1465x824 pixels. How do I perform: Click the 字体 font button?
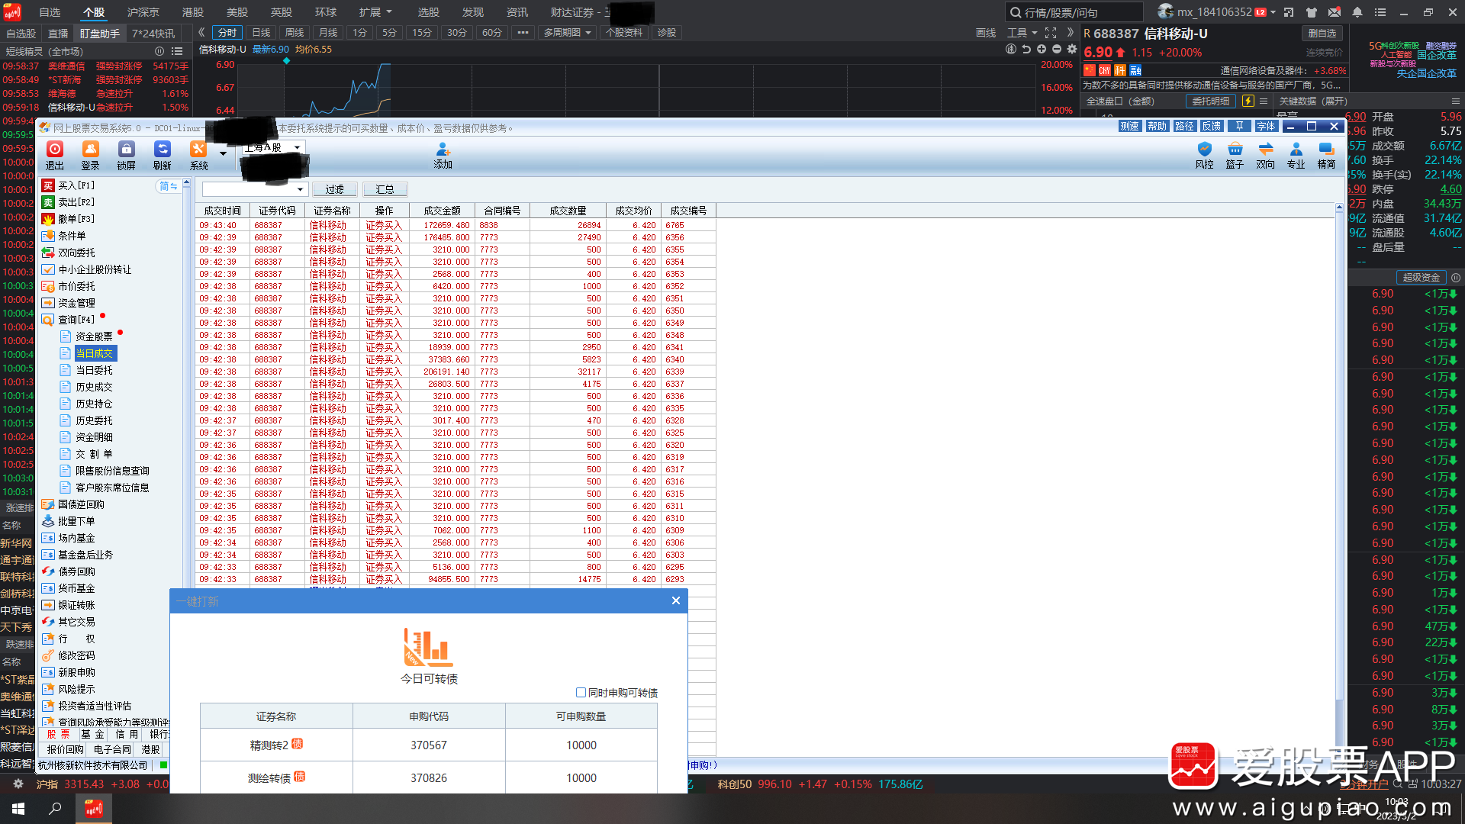[x=1266, y=127]
